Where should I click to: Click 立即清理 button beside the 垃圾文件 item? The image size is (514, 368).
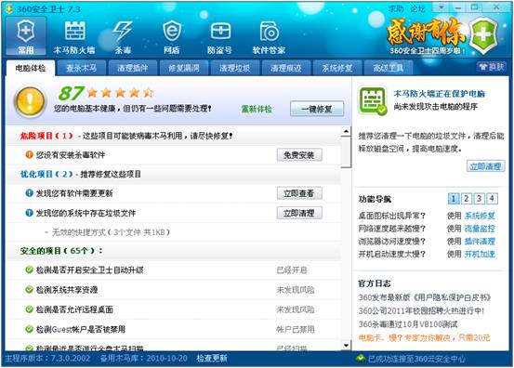pyautogui.click(x=299, y=214)
